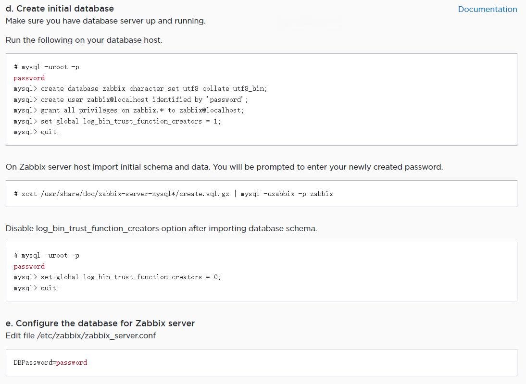
Task: Click 'Run the following on your database host' text
Action: tap(84, 40)
